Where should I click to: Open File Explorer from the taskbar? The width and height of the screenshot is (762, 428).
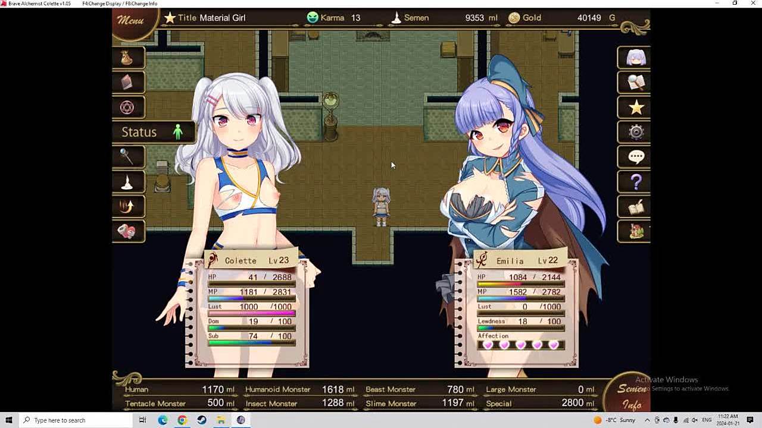(x=221, y=420)
